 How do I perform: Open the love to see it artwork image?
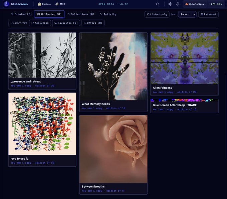pos(42,124)
